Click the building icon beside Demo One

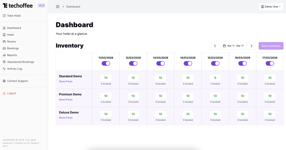click(262, 7)
